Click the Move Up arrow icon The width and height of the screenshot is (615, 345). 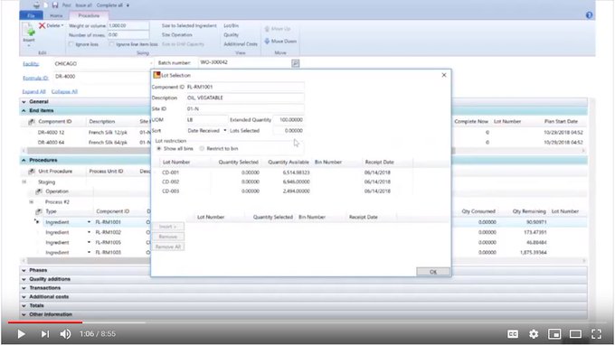pyautogui.click(x=267, y=29)
